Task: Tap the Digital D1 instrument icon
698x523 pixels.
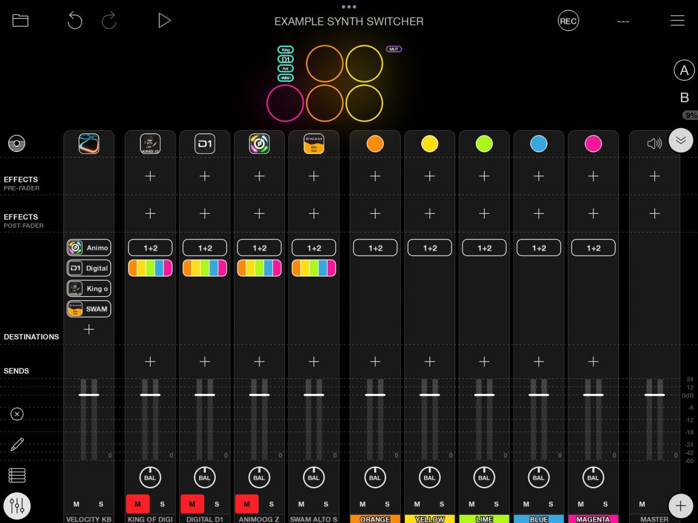Action: 205,144
